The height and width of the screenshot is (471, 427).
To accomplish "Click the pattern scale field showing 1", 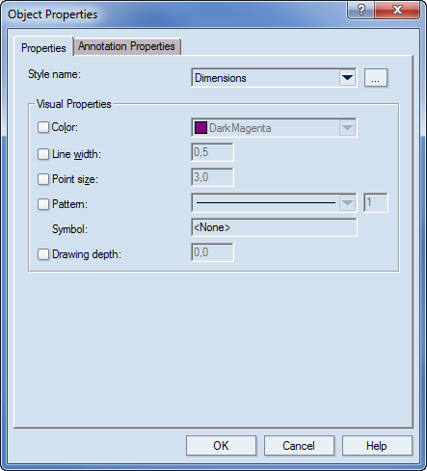I will click(x=376, y=202).
